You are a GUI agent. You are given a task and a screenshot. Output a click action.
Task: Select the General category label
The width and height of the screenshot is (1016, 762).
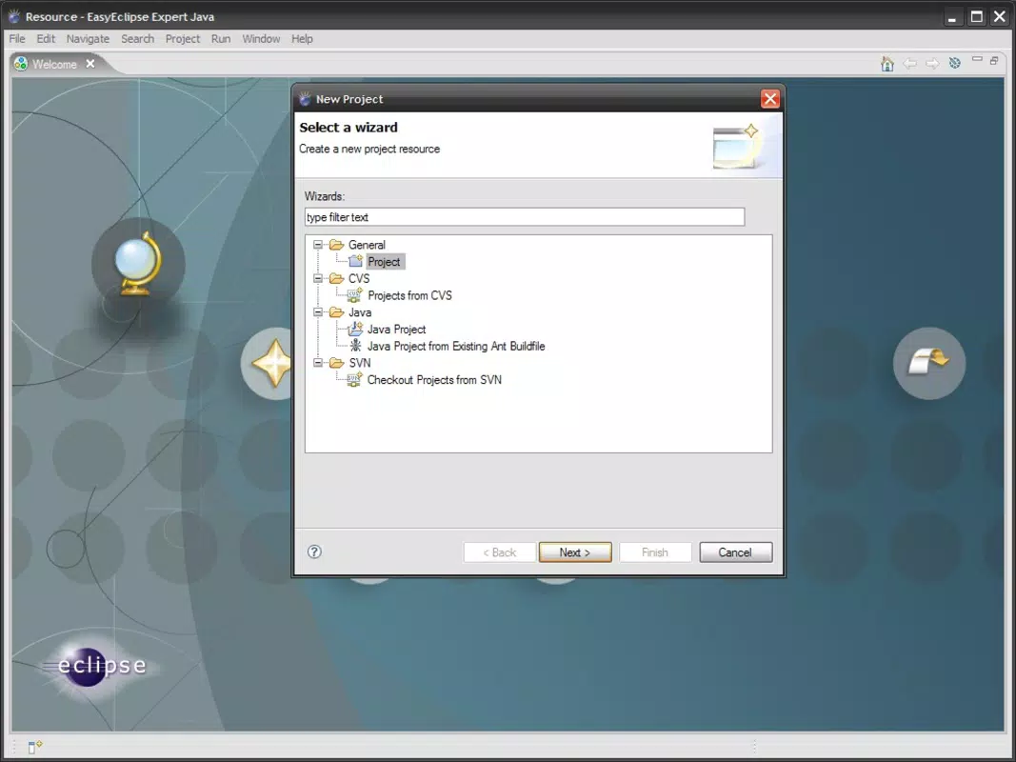(367, 245)
